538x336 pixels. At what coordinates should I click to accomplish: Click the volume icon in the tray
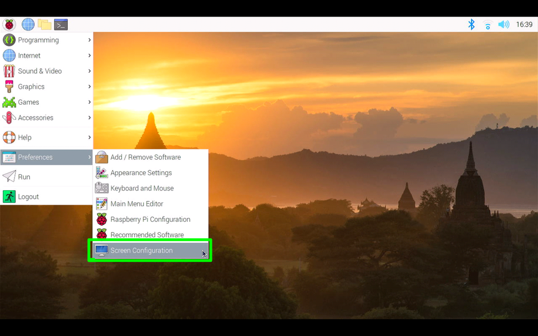(504, 24)
